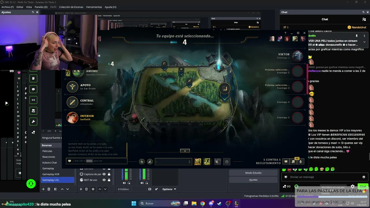Toggle visibility of BOT de voz source
Viewport: 370px width, 208px height.
tap(104, 180)
